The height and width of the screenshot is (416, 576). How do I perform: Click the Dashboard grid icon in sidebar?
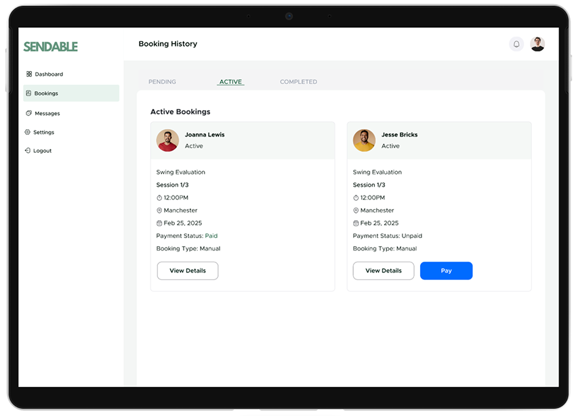[x=29, y=74]
